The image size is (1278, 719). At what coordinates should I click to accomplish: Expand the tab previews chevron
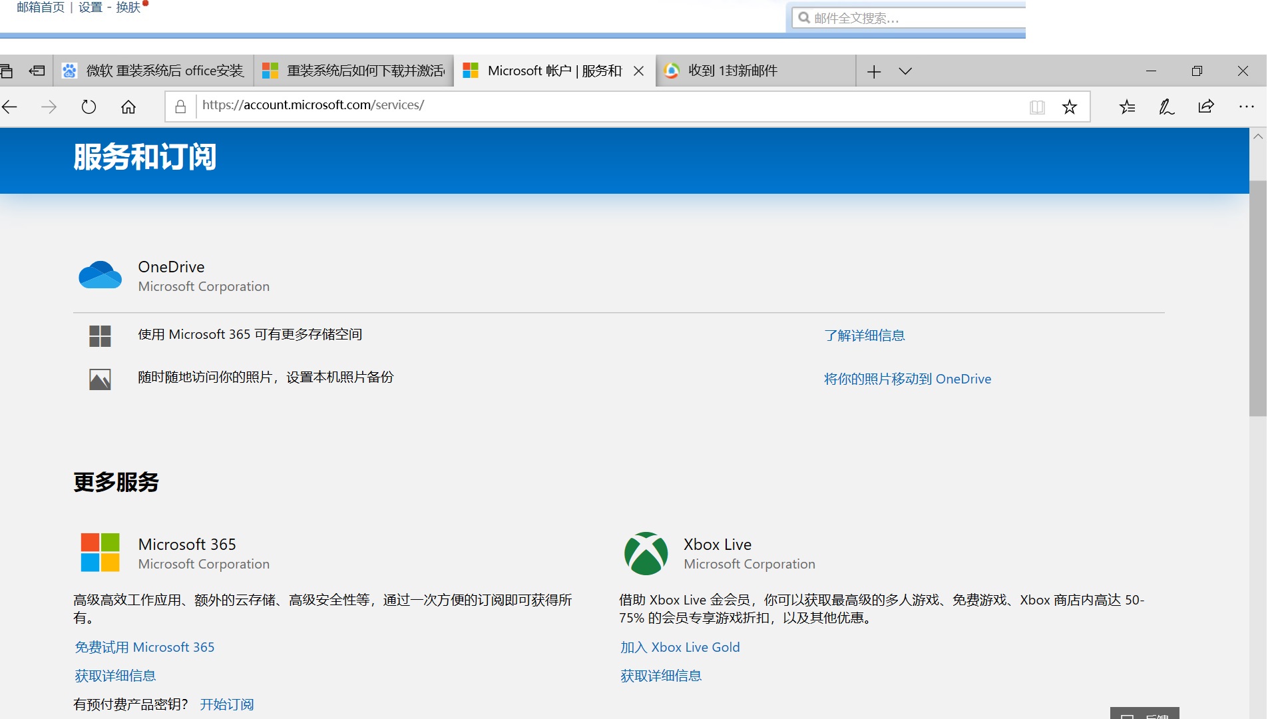click(905, 71)
